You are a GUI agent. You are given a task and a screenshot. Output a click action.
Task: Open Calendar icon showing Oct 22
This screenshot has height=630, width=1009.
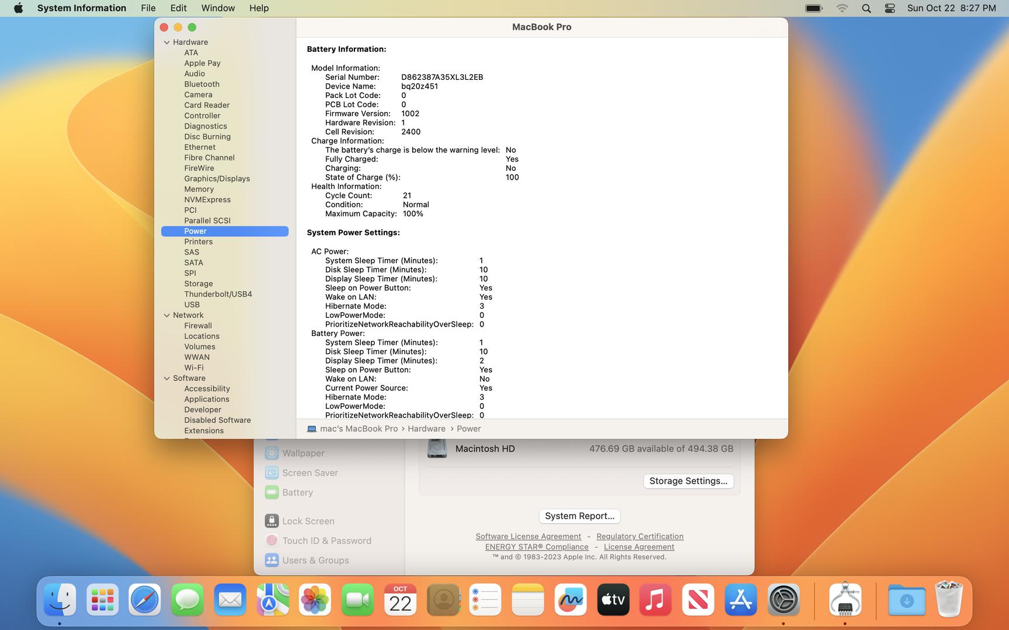(401, 600)
